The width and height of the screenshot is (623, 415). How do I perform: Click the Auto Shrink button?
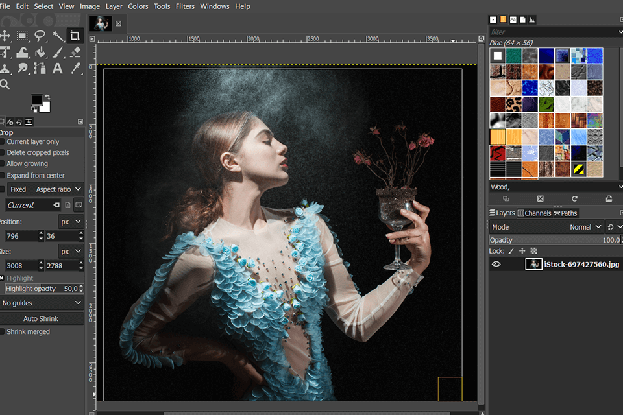[x=41, y=319]
